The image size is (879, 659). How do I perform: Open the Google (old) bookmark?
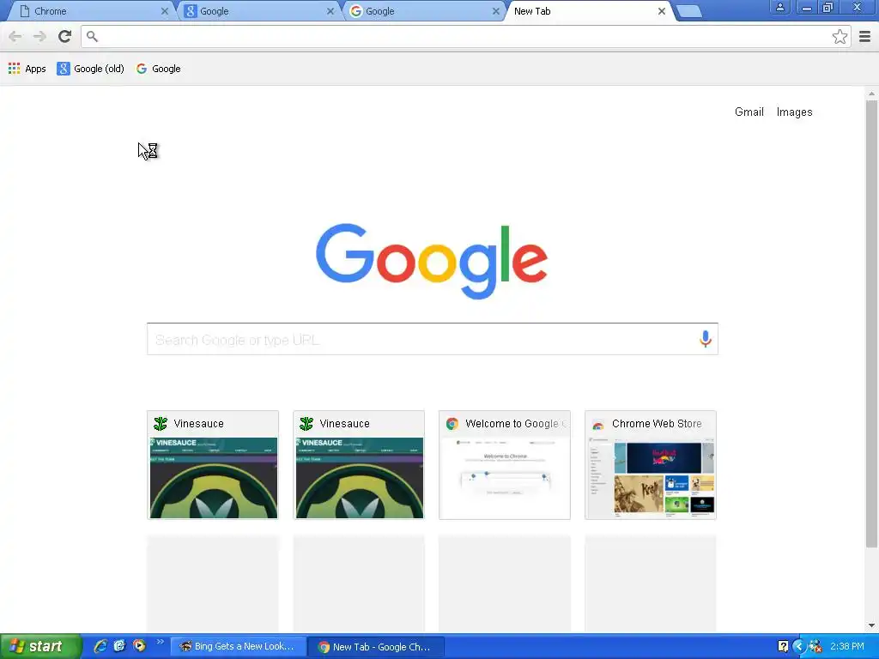click(90, 69)
